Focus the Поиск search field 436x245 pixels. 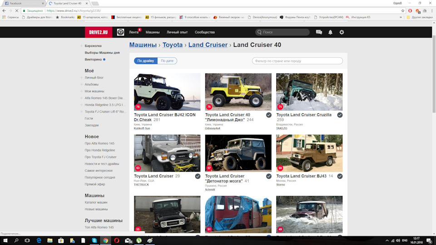pyautogui.click(x=282, y=32)
